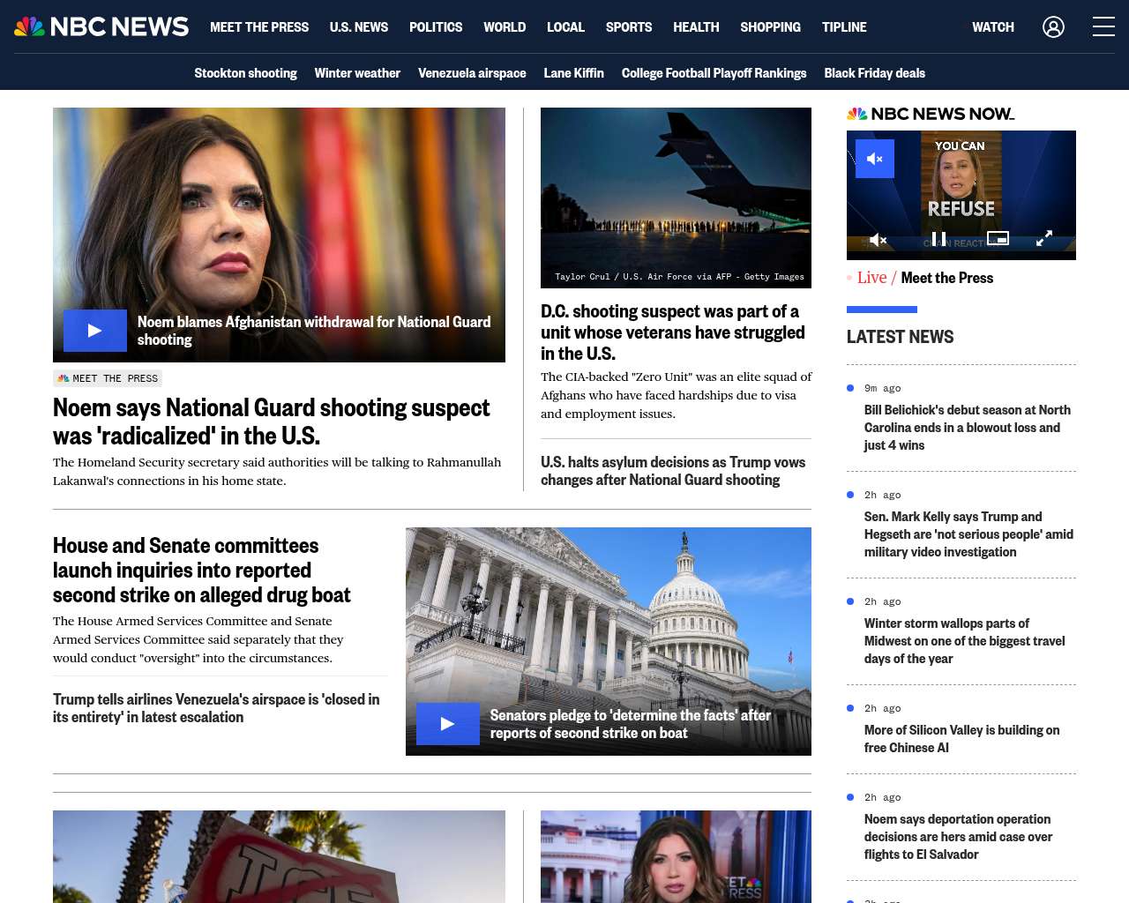Click the Homeland Security secretary summary text
The image size is (1129, 903).
click(277, 471)
